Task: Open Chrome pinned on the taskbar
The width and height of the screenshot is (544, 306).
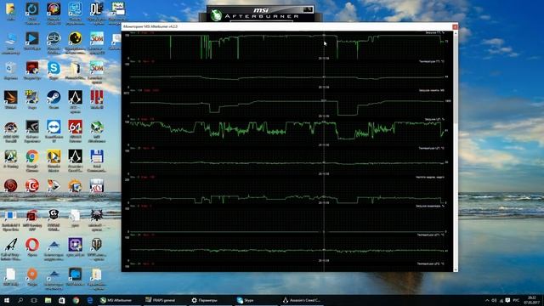Action: tap(76, 300)
